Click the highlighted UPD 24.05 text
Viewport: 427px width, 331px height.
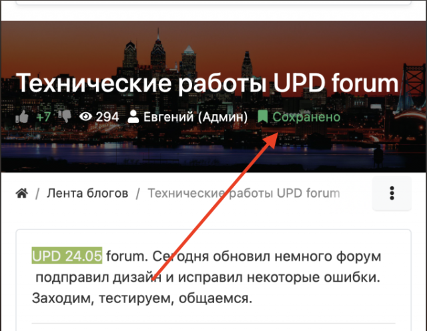point(67,256)
